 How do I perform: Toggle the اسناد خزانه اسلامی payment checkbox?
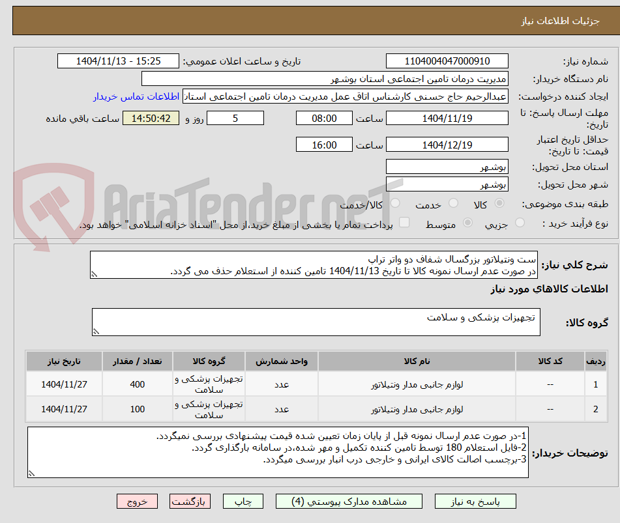tap(404, 222)
